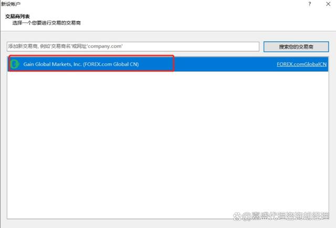336x228 pixels.
Task: Click the green FOREX.com broker logo icon
Action: pyautogui.click(x=15, y=64)
